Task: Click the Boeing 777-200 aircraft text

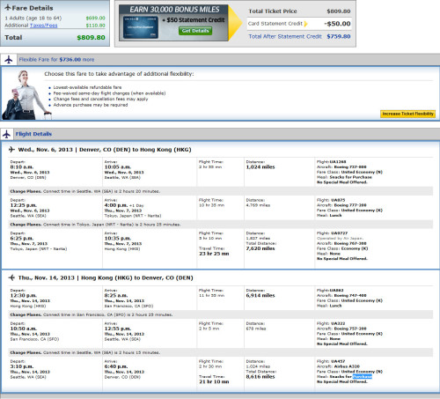Action: [x=350, y=205]
